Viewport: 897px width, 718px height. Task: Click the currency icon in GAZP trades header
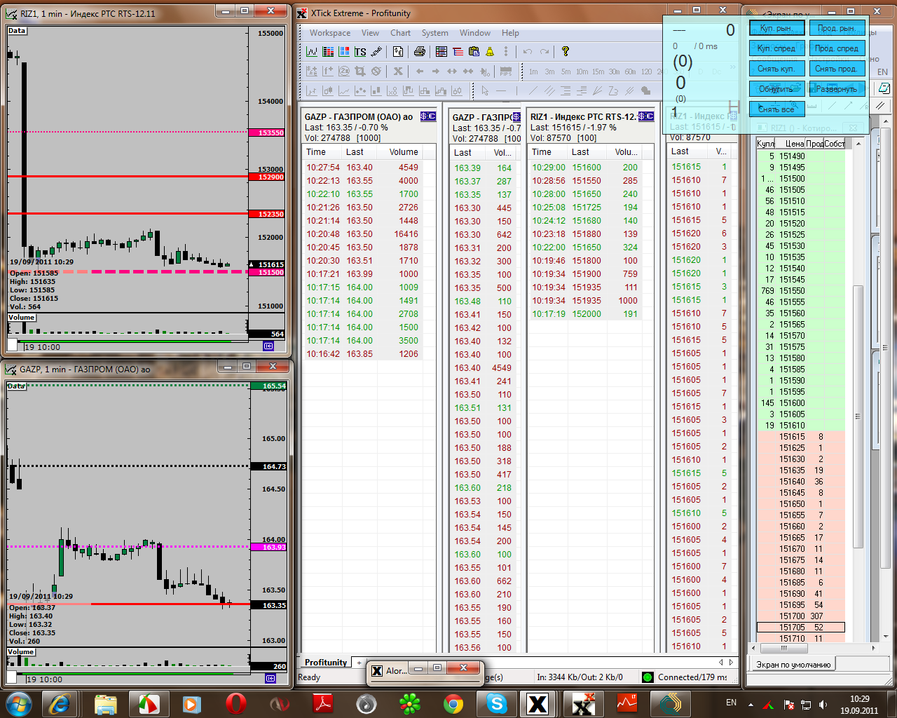point(428,116)
